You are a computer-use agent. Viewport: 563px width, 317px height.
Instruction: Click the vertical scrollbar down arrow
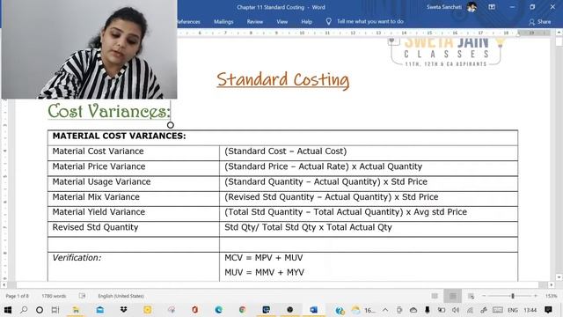tap(559, 277)
